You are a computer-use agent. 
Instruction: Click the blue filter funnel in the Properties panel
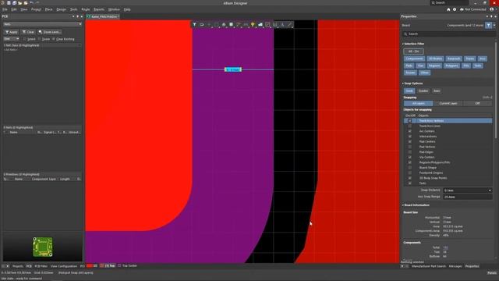(x=489, y=25)
